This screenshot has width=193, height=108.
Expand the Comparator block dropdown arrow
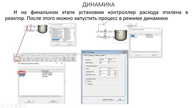pos(26,58)
